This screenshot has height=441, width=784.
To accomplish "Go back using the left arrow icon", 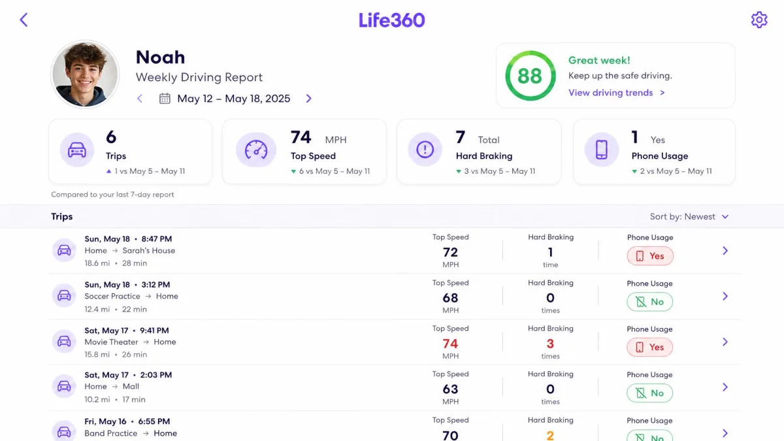I will click(24, 20).
